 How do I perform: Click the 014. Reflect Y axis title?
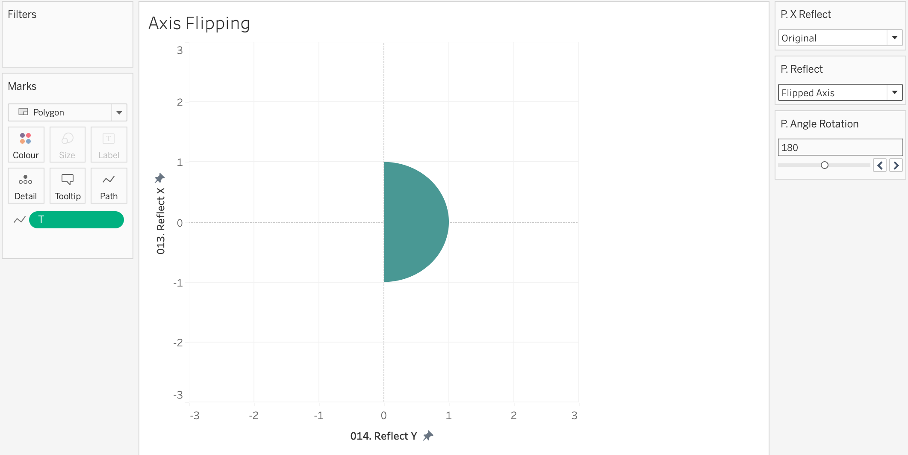pos(383,436)
